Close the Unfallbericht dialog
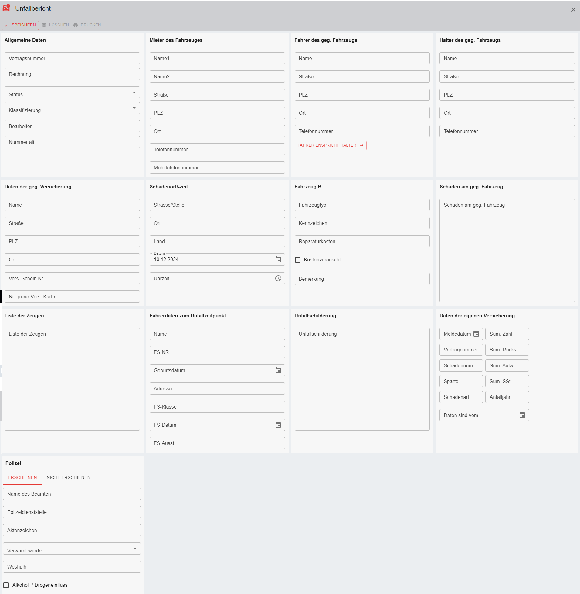This screenshot has height=594, width=580. (x=573, y=10)
